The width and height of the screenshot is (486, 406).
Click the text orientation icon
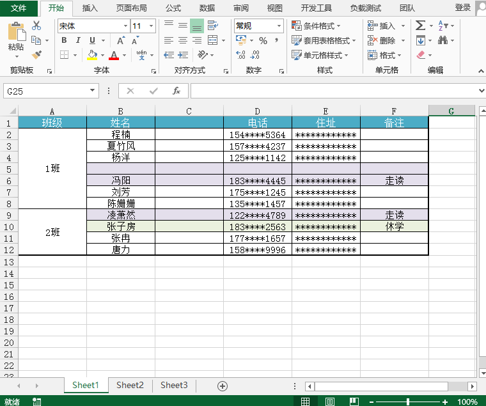[203, 55]
